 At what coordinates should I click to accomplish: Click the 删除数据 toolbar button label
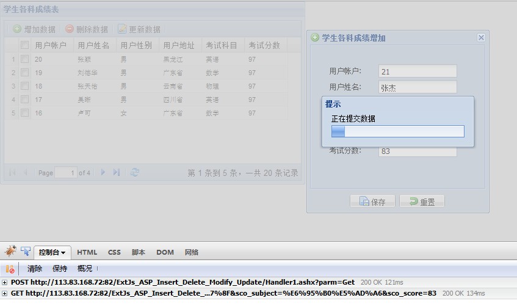(92, 29)
